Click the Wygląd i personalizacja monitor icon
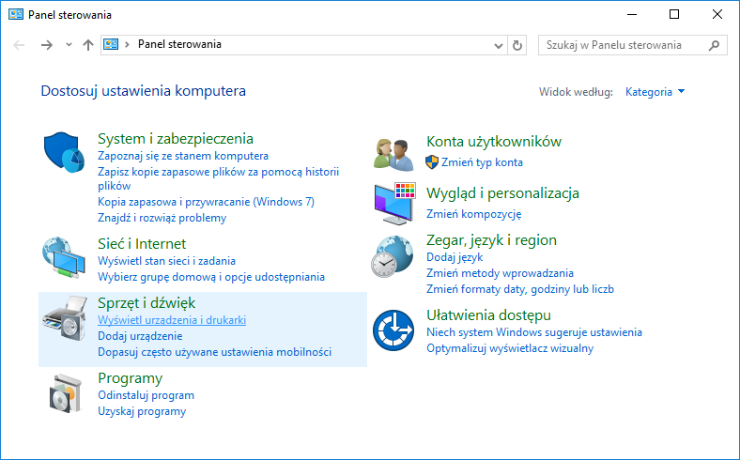Viewport: 740px width, 460px height. [x=393, y=202]
